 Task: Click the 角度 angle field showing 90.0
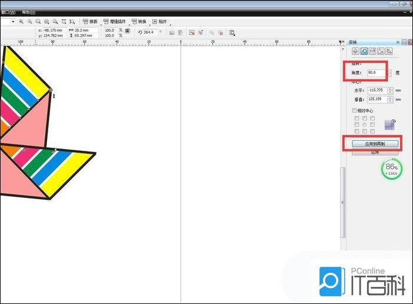click(x=377, y=72)
